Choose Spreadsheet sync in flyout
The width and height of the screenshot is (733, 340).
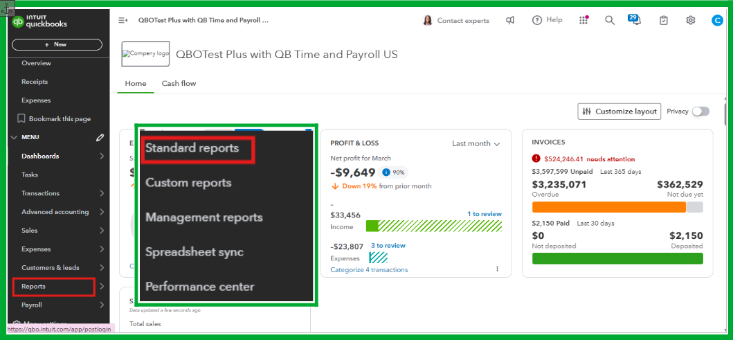click(194, 252)
